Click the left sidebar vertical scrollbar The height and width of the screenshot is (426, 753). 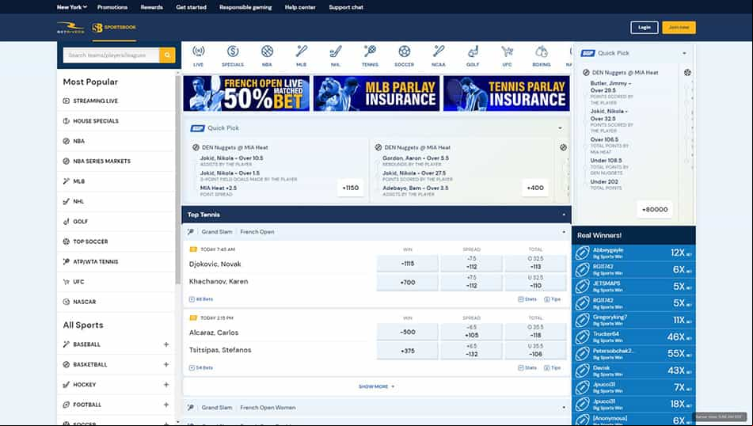[x=178, y=180]
